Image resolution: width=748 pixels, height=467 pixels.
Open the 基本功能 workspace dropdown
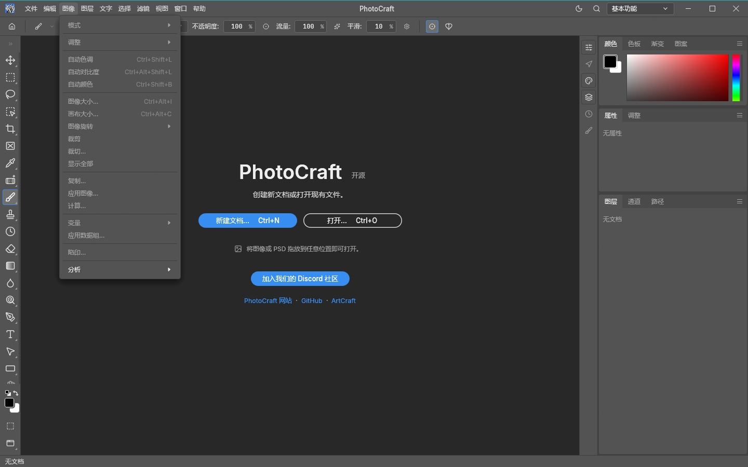tap(640, 9)
